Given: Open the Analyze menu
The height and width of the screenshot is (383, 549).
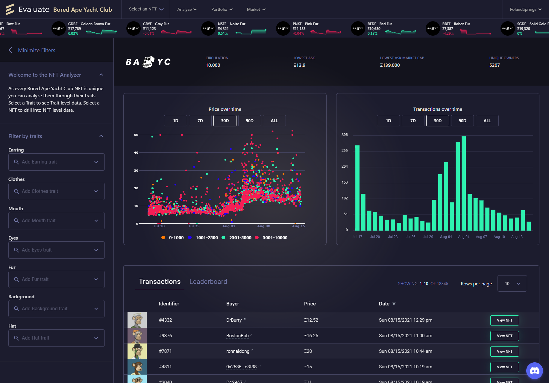Looking at the screenshot, I should pos(187,9).
